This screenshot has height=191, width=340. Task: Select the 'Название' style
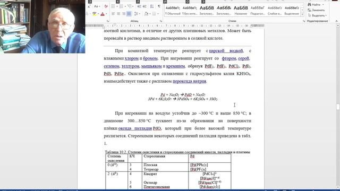[241, 10]
